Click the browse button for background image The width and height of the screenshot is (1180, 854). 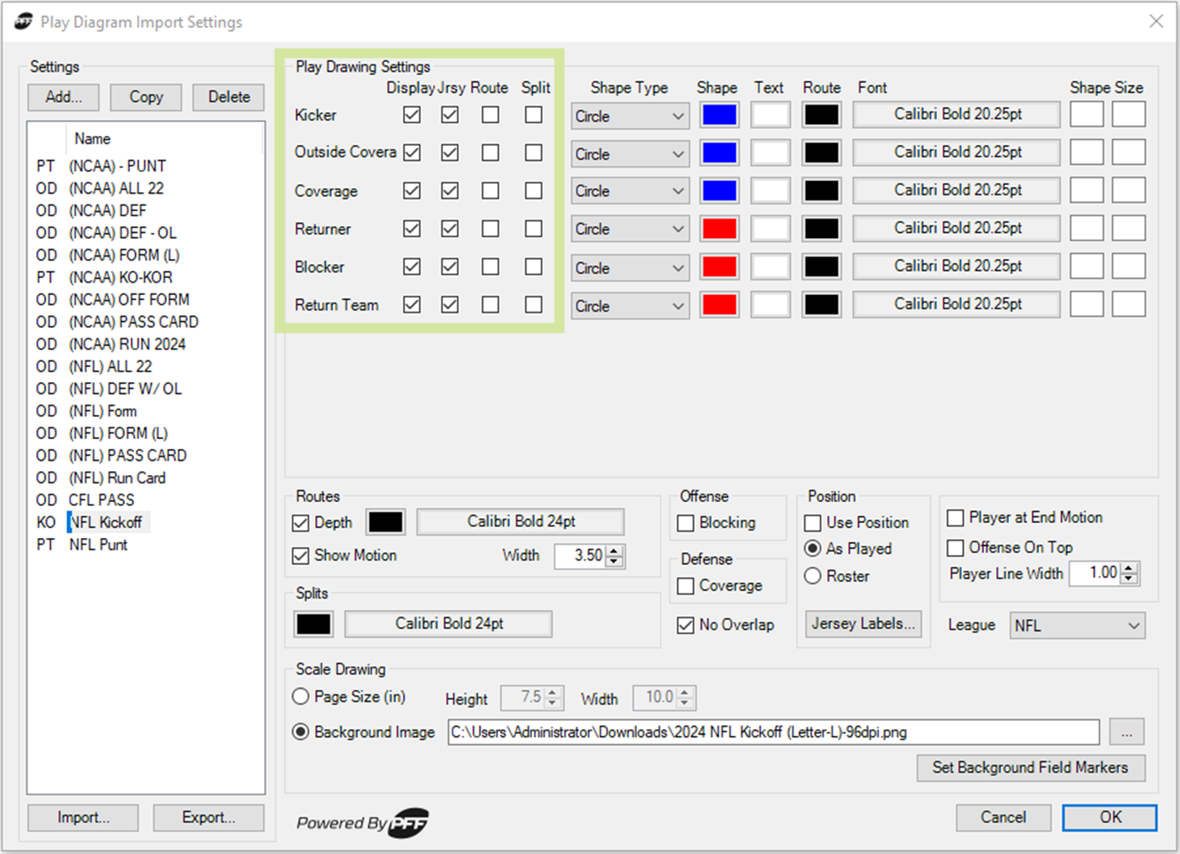(x=1126, y=732)
